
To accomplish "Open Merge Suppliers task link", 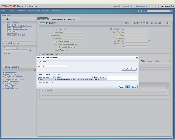I will click(x=11, y=33).
